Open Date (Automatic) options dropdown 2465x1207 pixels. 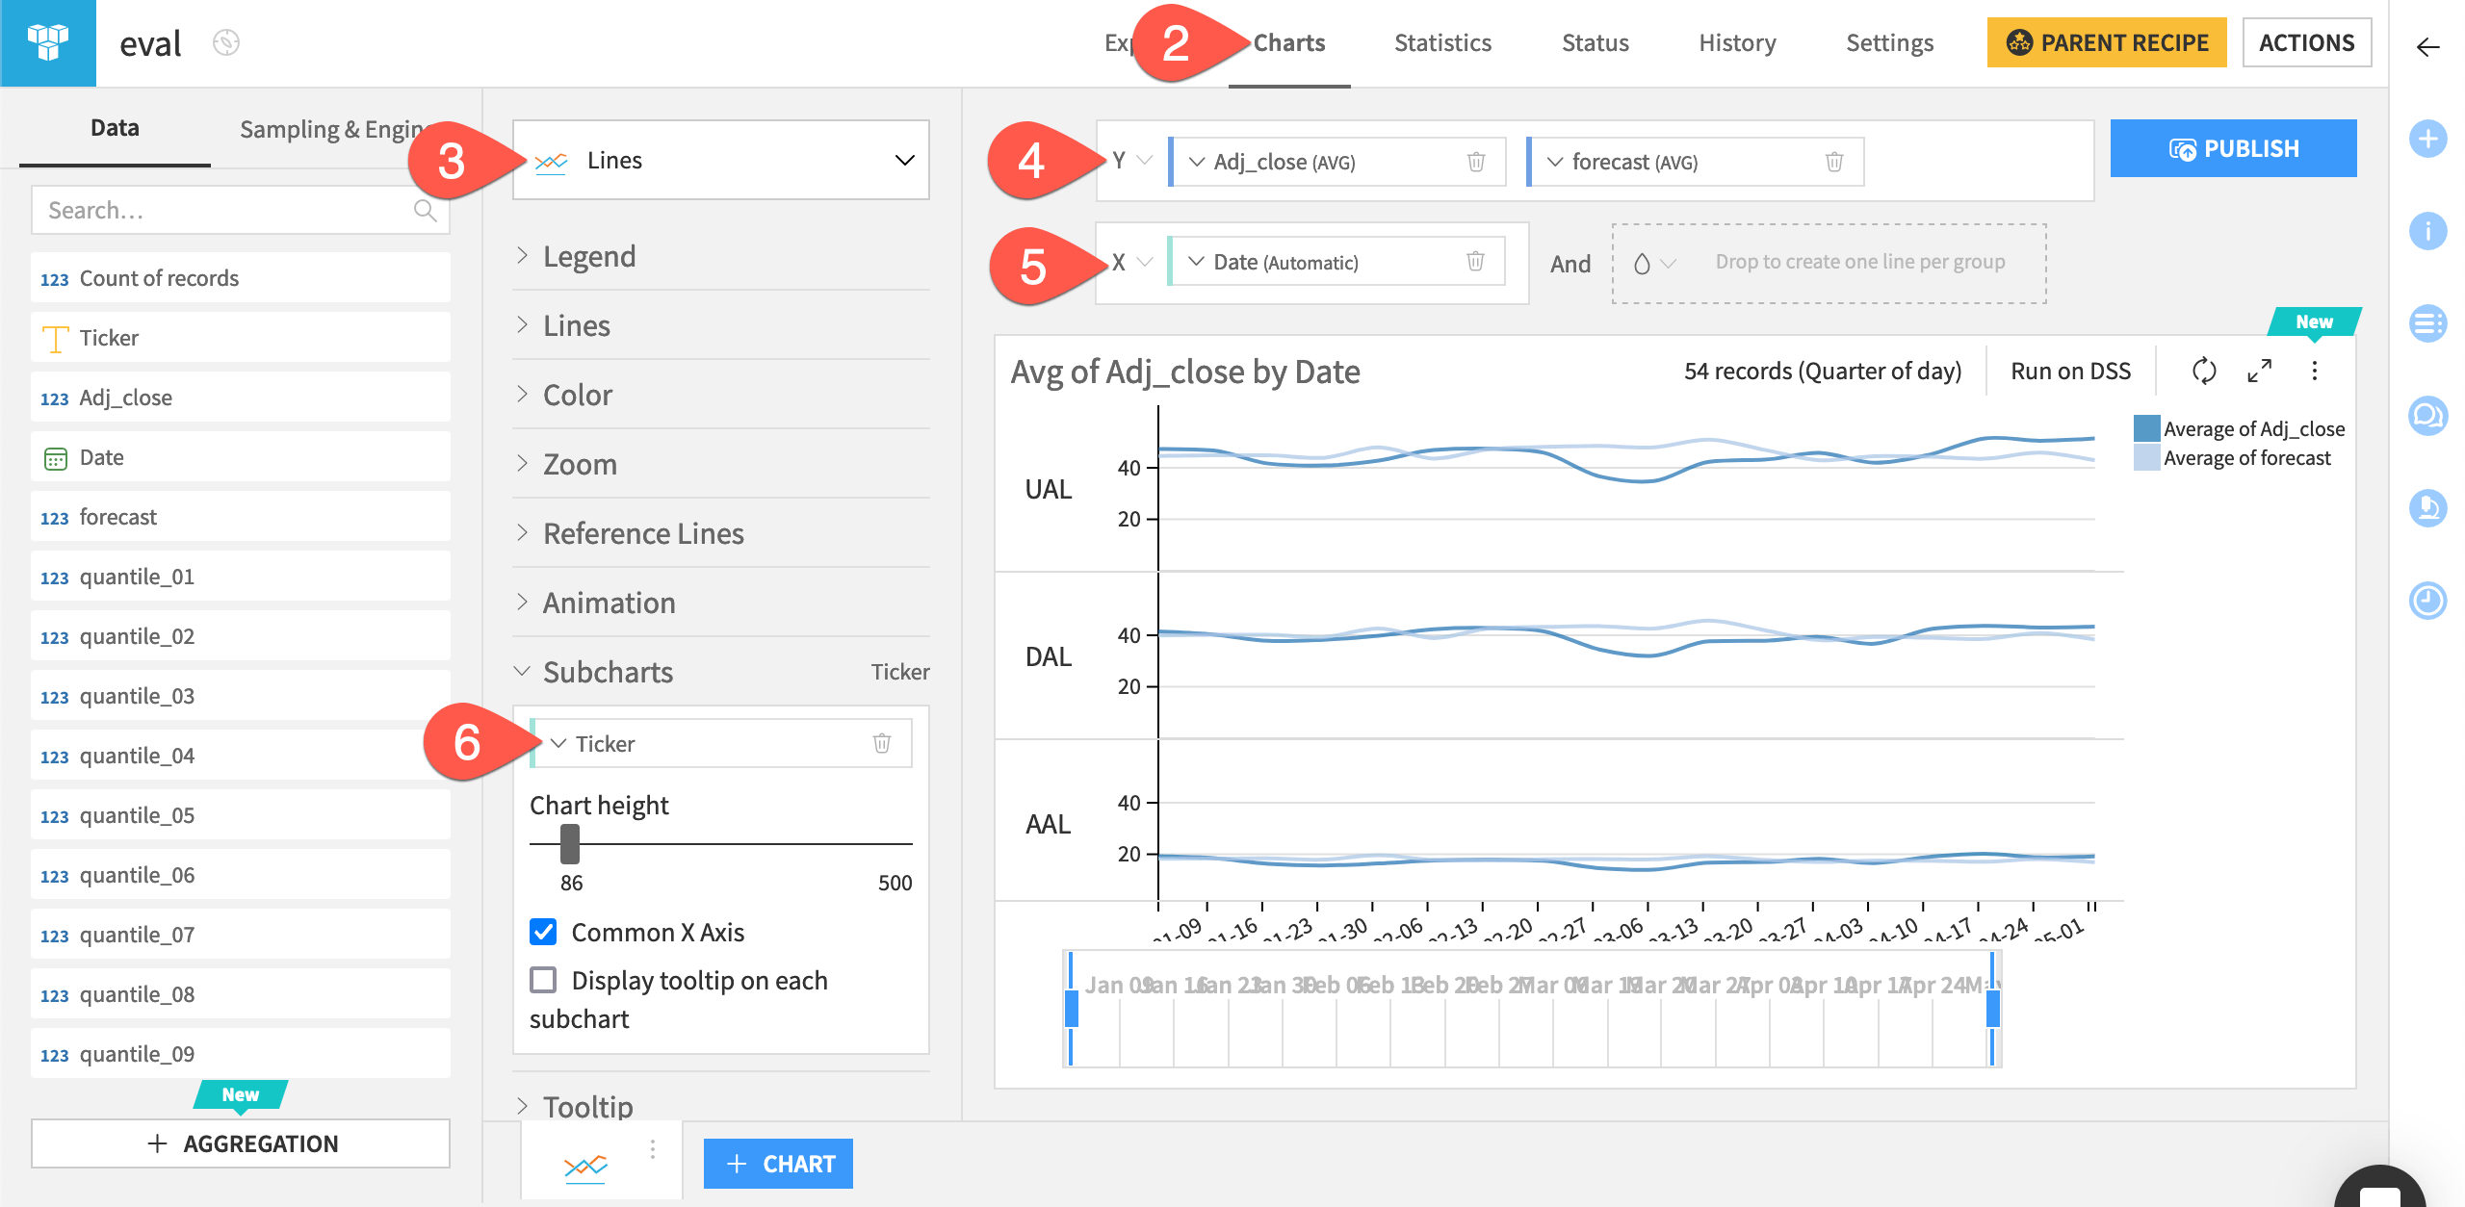[1196, 262]
